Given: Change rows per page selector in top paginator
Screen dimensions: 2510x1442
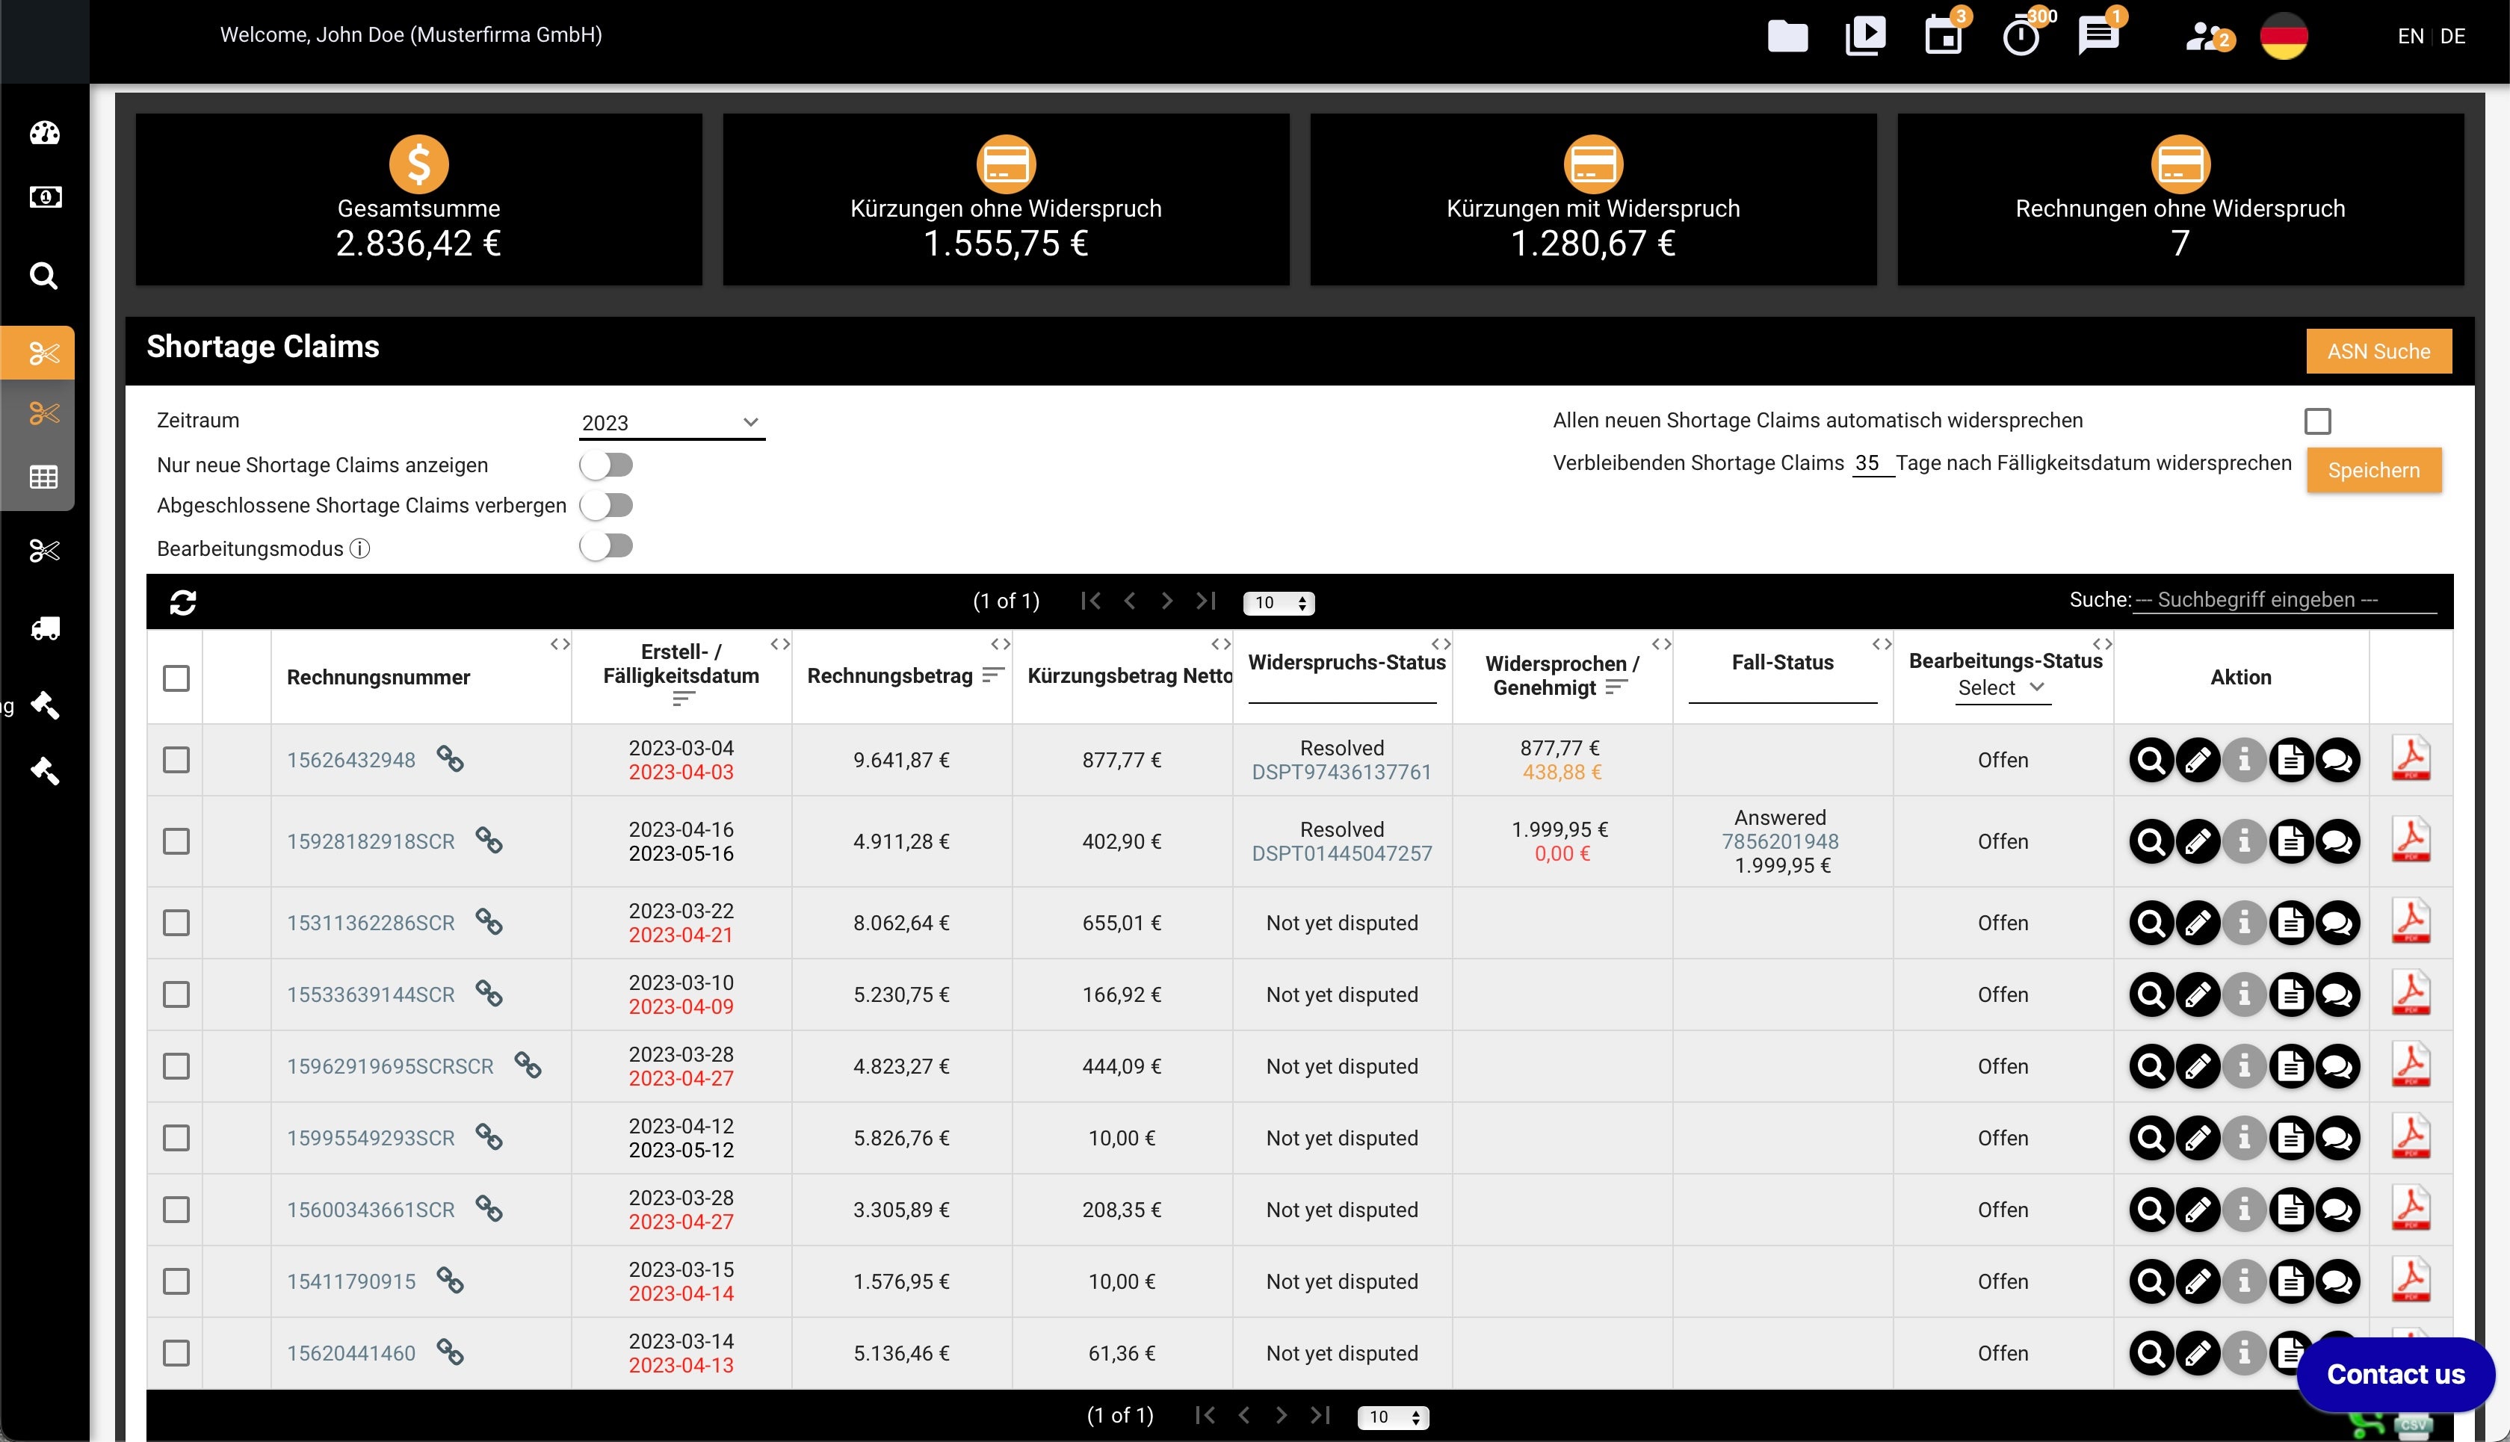Looking at the screenshot, I should coord(1278,603).
